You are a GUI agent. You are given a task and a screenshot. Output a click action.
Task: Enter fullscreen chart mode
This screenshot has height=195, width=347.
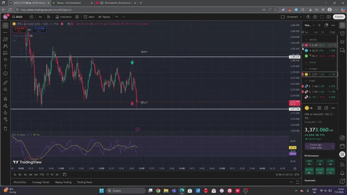[322, 17]
